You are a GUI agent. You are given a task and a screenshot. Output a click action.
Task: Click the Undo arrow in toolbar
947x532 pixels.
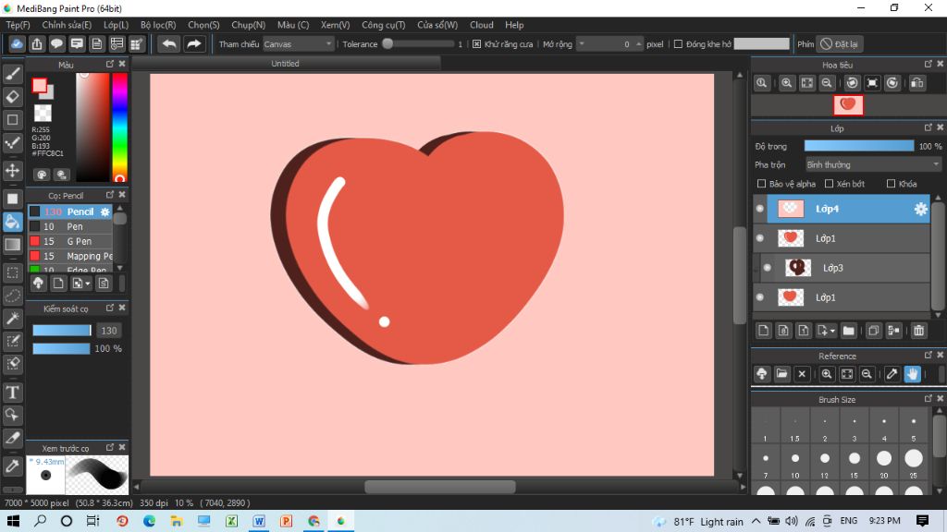click(170, 44)
